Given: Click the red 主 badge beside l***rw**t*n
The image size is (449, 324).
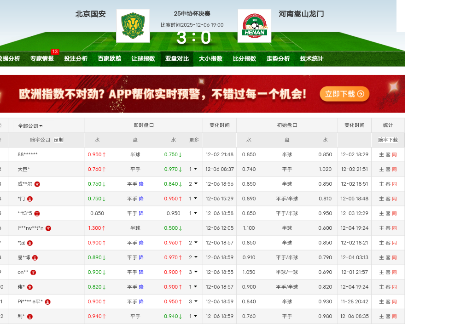Looking at the screenshot, I should click(48, 228).
